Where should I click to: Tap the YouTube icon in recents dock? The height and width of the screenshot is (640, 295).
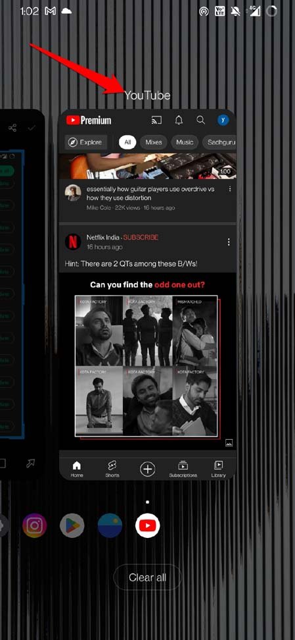[147, 525]
